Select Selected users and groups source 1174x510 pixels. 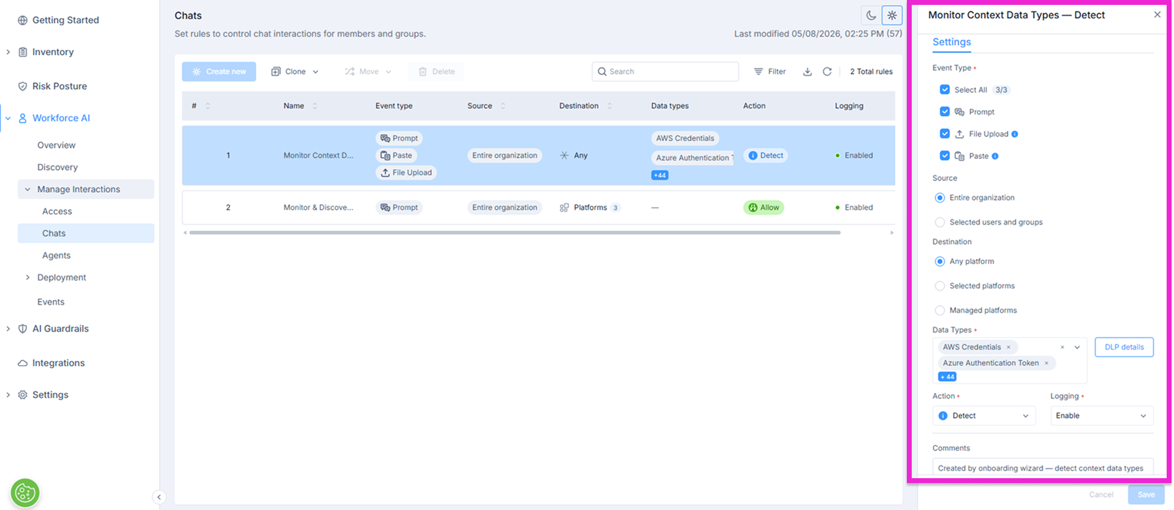point(940,222)
